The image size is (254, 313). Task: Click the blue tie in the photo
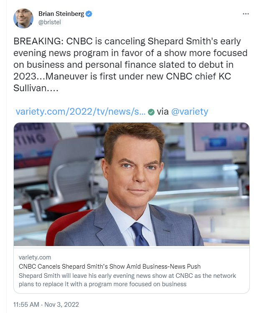click(139, 234)
